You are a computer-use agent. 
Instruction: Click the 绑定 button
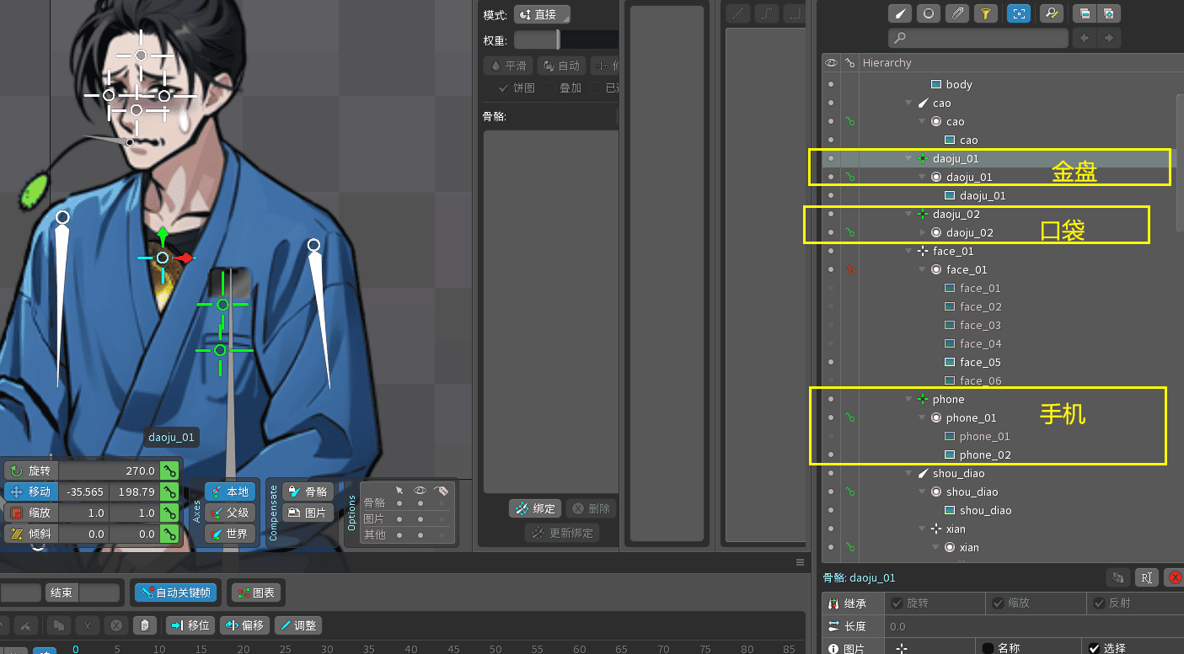[535, 508]
